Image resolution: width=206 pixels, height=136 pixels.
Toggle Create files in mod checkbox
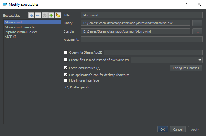click(x=66, y=60)
